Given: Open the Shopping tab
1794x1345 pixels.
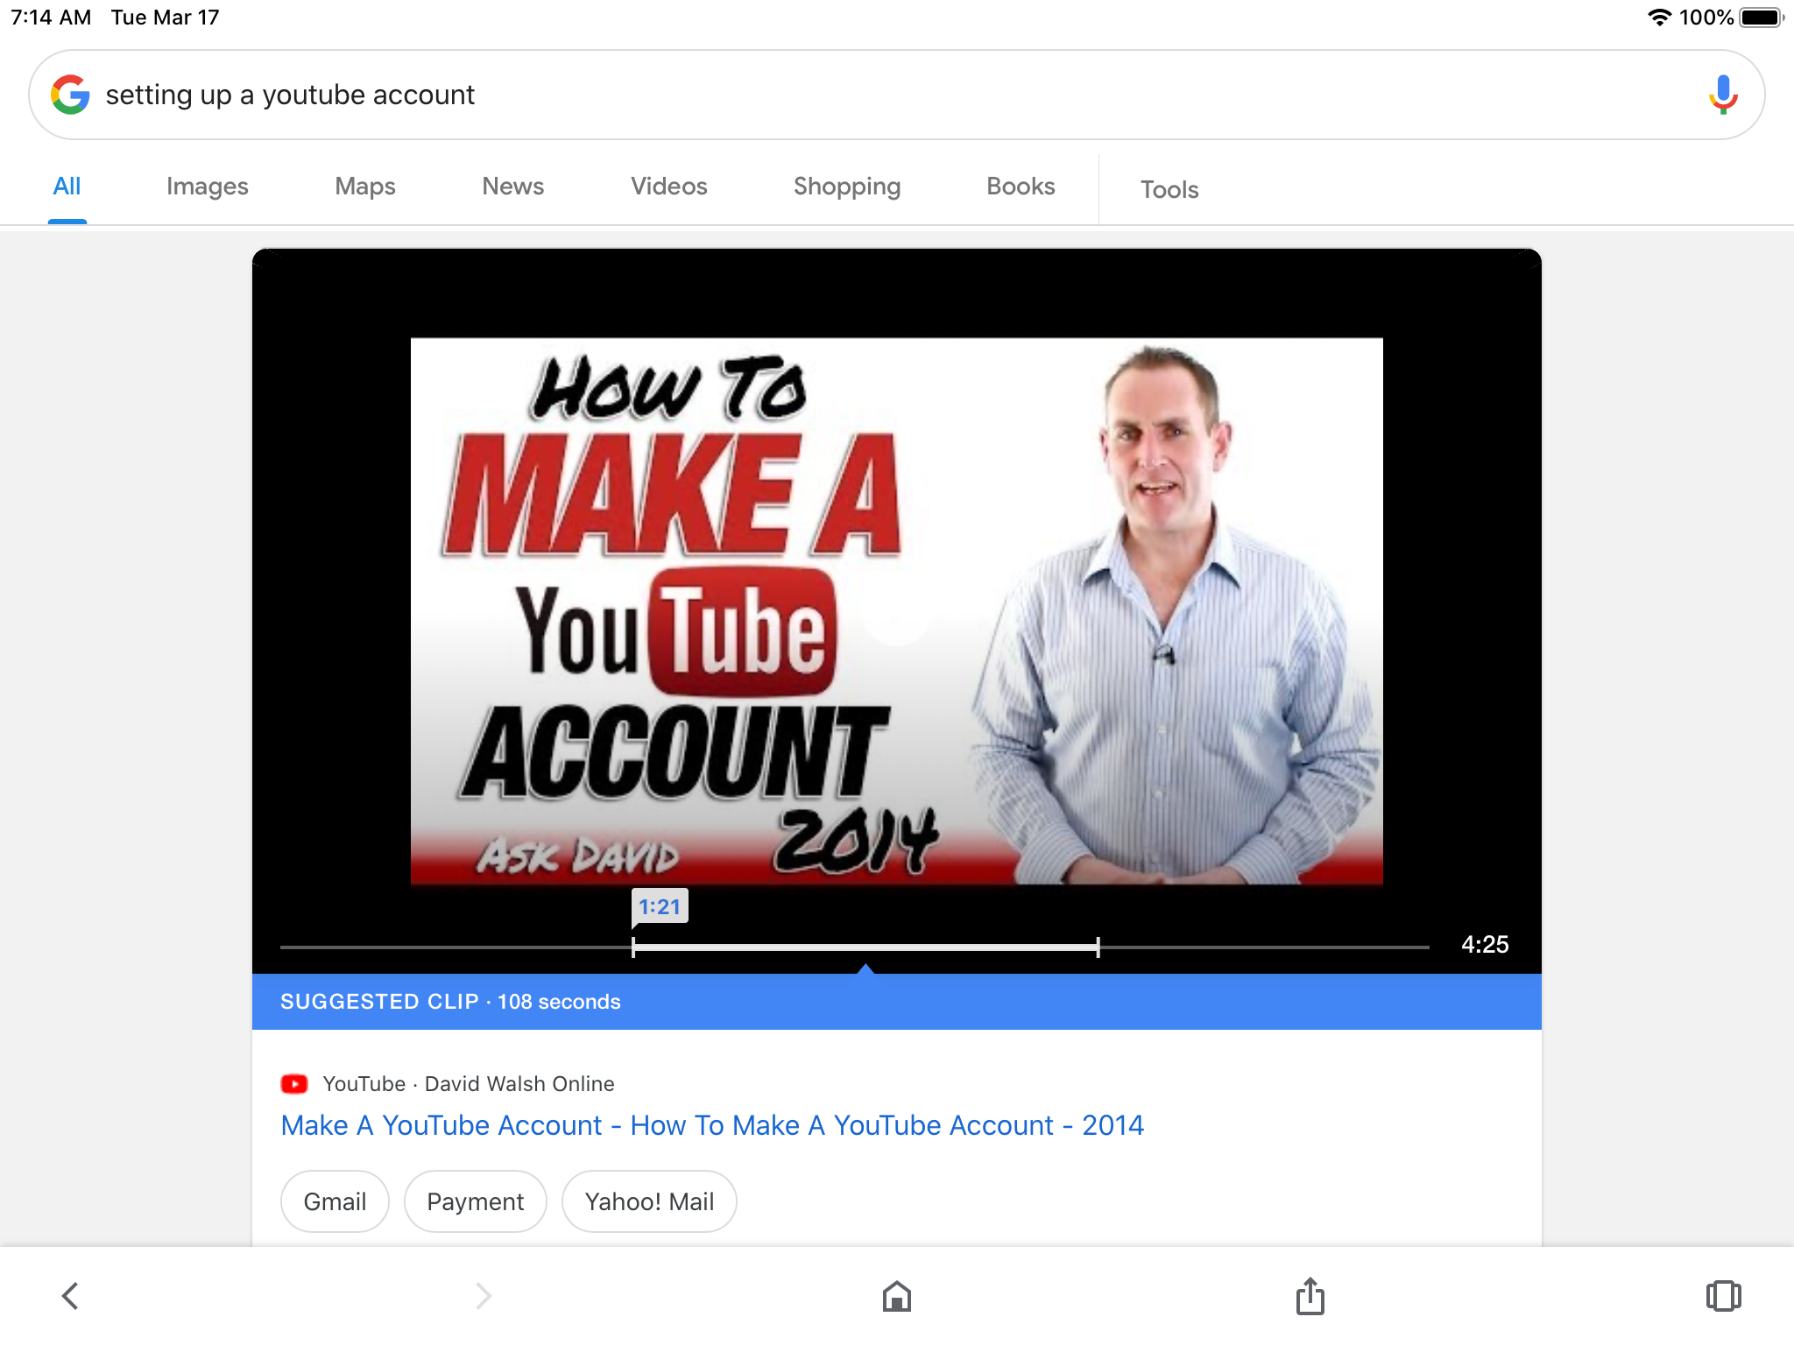Looking at the screenshot, I should pos(846,187).
